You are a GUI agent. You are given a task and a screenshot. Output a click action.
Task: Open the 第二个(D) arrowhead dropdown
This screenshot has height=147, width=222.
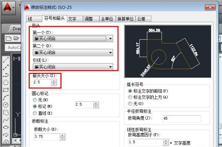click(73, 53)
